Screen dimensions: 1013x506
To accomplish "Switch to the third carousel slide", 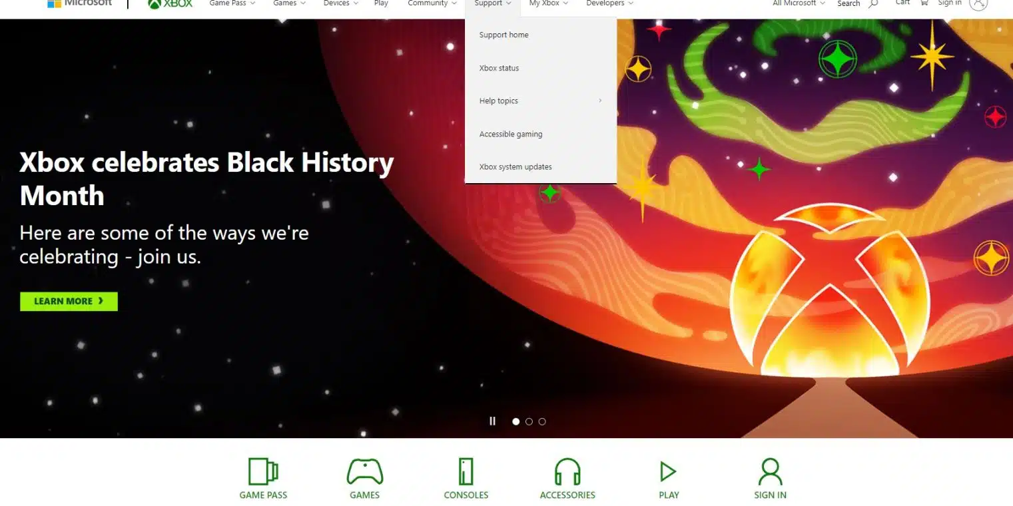I will pyautogui.click(x=542, y=421).
